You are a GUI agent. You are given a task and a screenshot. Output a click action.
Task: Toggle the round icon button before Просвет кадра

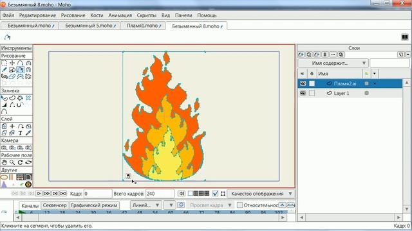(181, 205)
